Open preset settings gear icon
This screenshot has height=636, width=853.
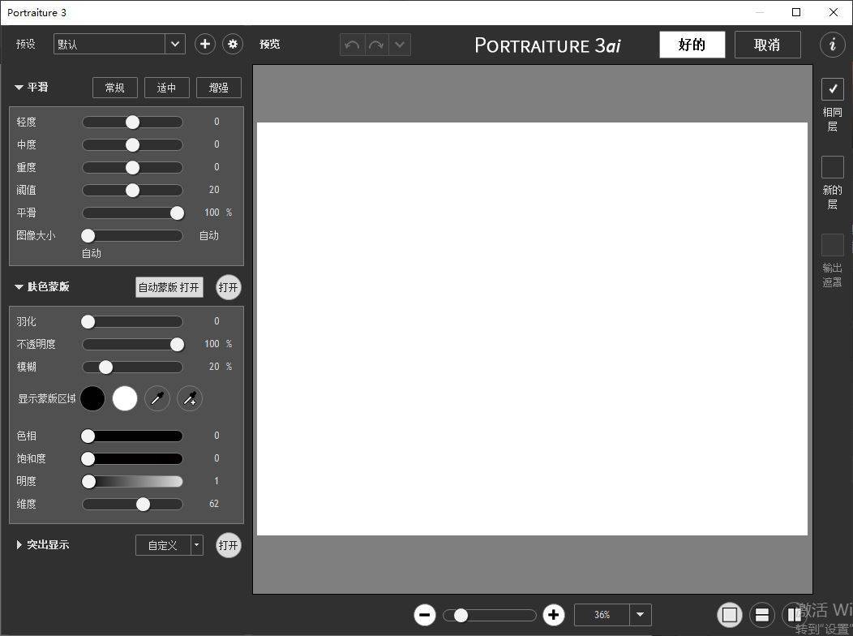[x=234, y=45]
